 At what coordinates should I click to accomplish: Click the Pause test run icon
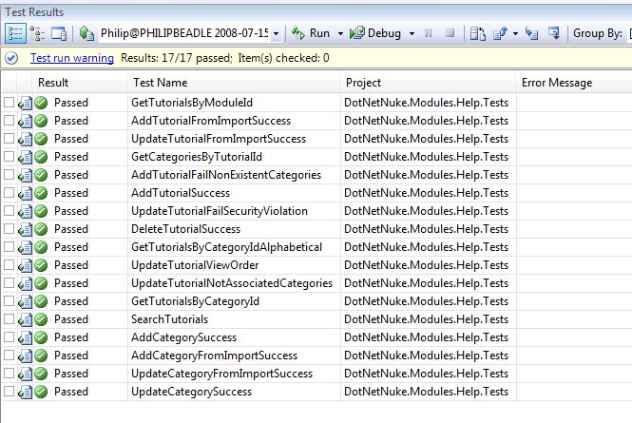click(x=429, y=33)
